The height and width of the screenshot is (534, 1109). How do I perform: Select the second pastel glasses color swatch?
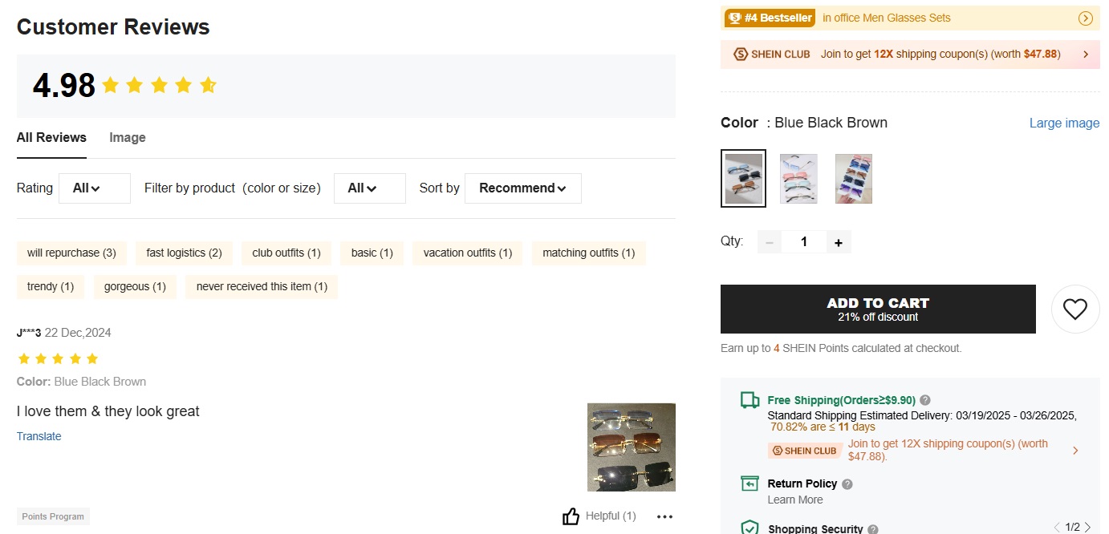(x=798, y=178)
